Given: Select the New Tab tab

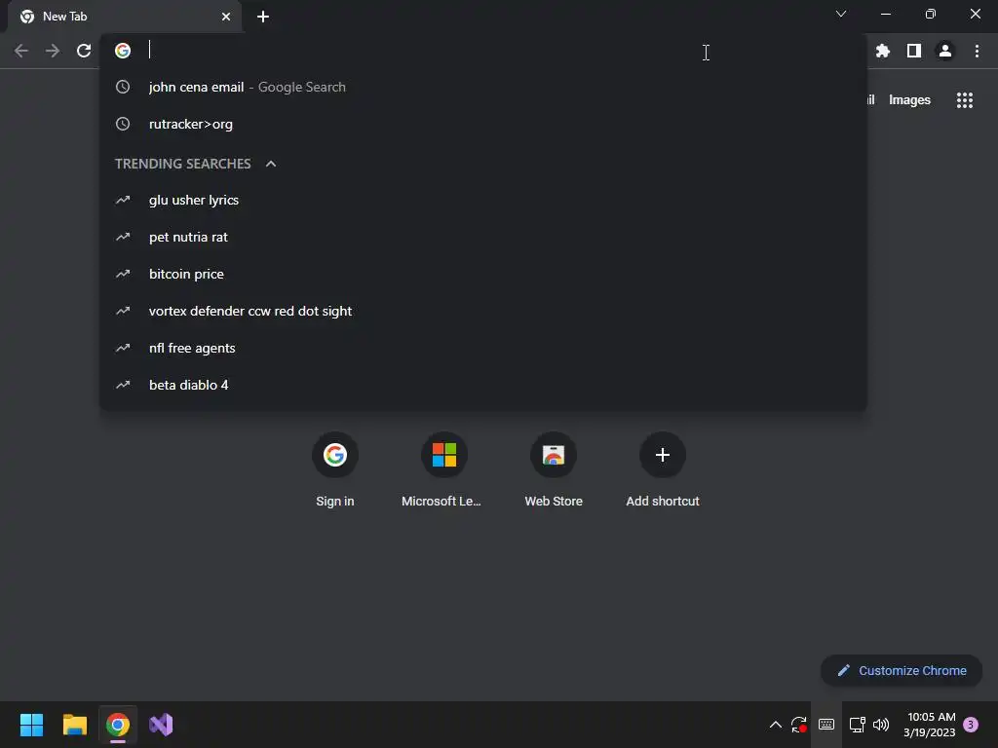Looking at the screenshot, I should tap(125, 17).
